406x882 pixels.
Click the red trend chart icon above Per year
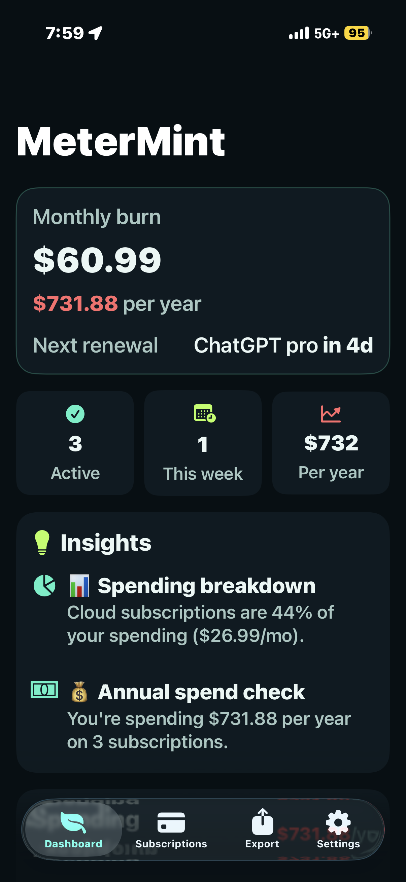click(x=330, y=413)
